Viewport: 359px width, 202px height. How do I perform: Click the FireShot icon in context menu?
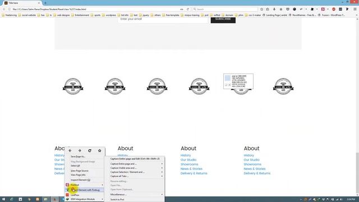(67, 185)
